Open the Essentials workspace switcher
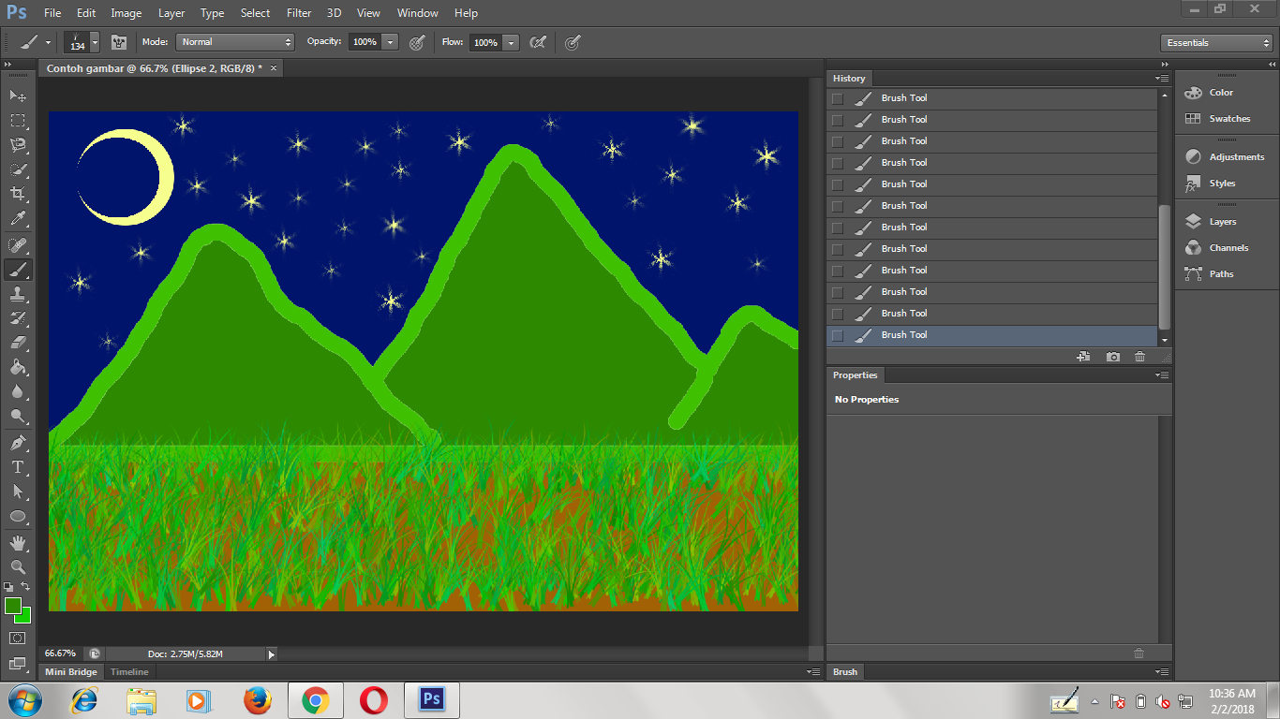1280x719 pixels. [x=1214, y=42]
